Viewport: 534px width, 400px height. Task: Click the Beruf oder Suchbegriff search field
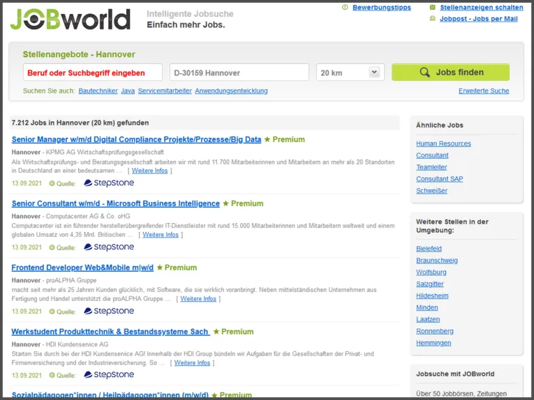pyautogui.click(x=93, y=72)
